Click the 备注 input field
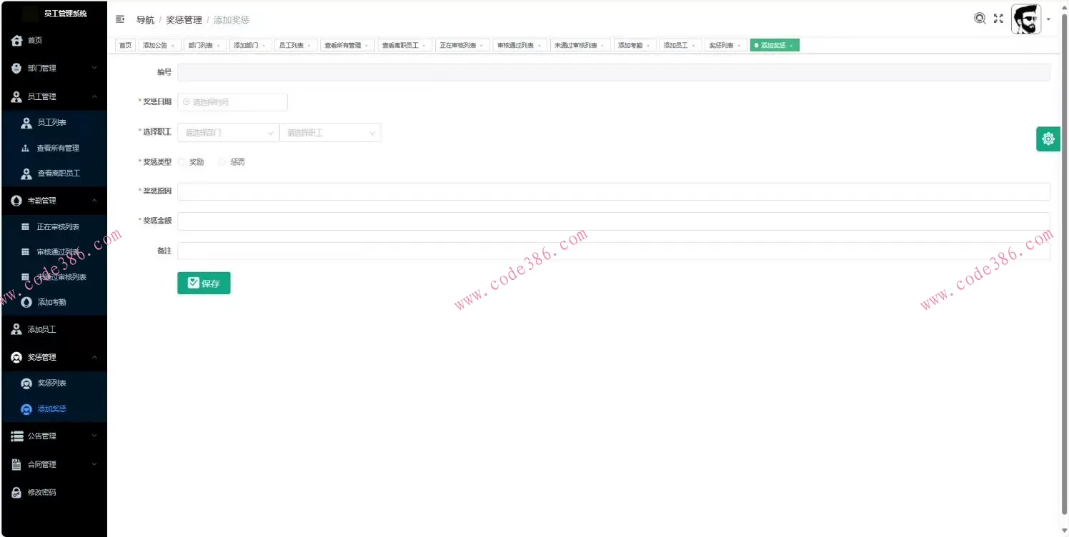The width and height of the screenshot is (1069, 537). pos(614,251)
